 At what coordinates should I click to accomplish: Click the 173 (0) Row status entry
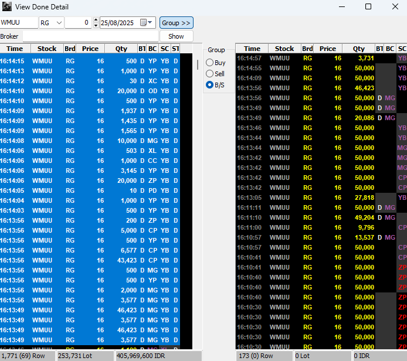(264, 356)
